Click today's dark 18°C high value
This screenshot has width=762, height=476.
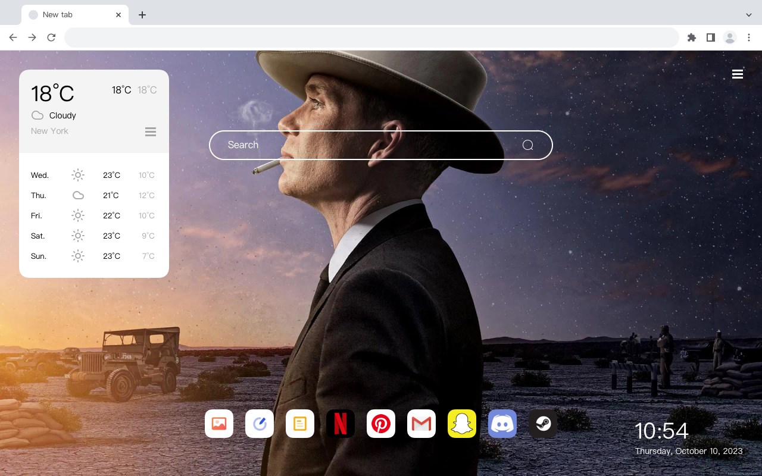[121, 90]
